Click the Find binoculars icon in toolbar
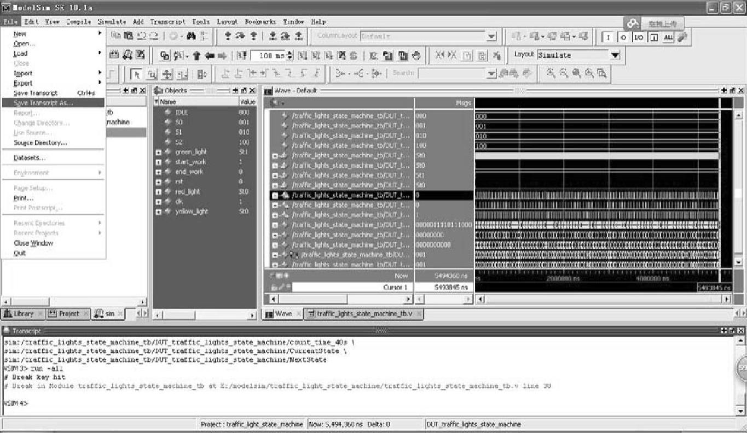Screen dimensions: 747x433 point(192,36)
